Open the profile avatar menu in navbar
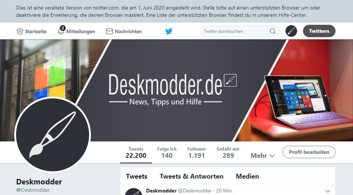Viewport: 353px width, 195px height. (291, 31)
